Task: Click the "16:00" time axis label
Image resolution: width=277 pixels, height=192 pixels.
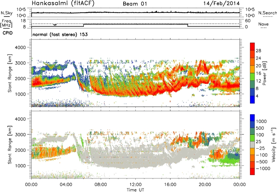Action: [170, 185]
